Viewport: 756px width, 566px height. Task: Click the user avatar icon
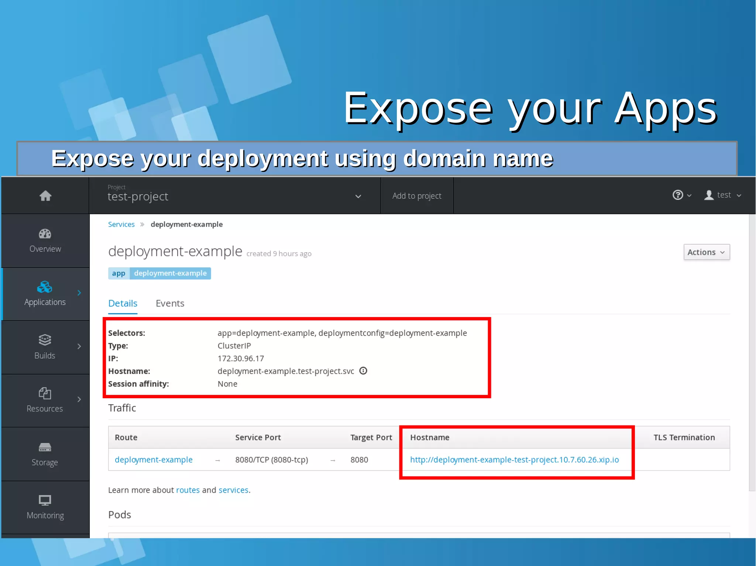[709, 195]
